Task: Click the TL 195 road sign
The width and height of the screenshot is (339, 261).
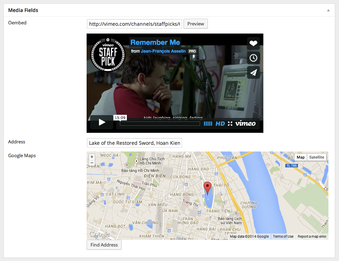Action: pyautogui.click(x=291, y=166)
